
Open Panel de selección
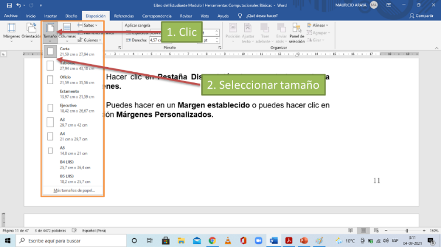click(x=297, y=33)
